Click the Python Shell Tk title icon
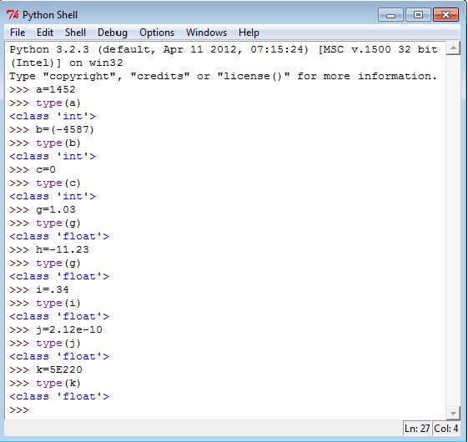 pyautogui.click(x=13, y=14)
